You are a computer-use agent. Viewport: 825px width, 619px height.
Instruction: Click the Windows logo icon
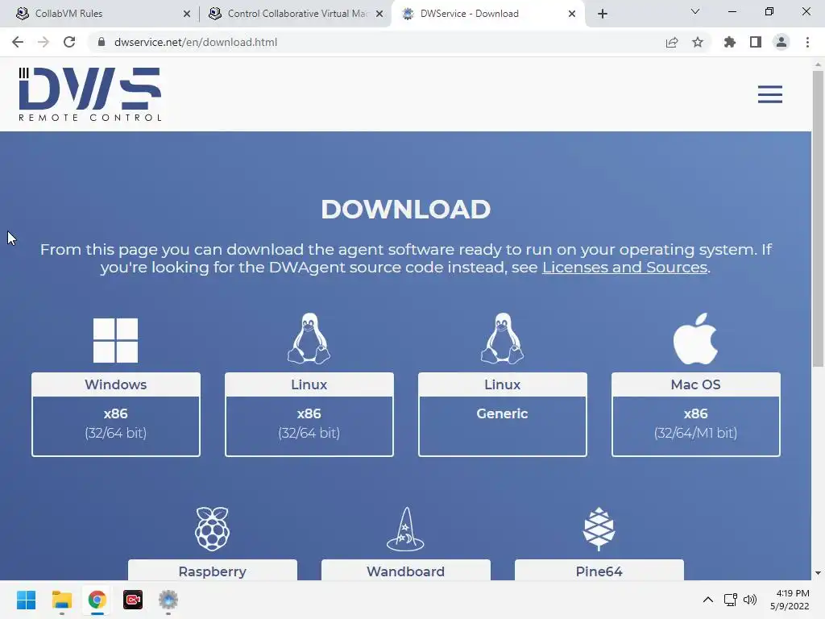pos(115,340)
